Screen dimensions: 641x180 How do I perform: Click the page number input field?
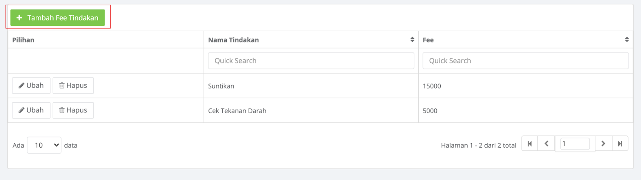[x=575, y=144]
